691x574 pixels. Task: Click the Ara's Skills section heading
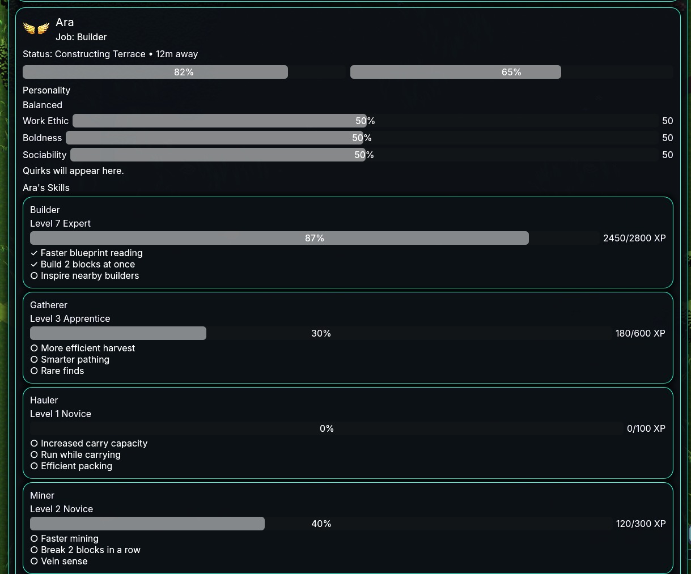point(46,188)
